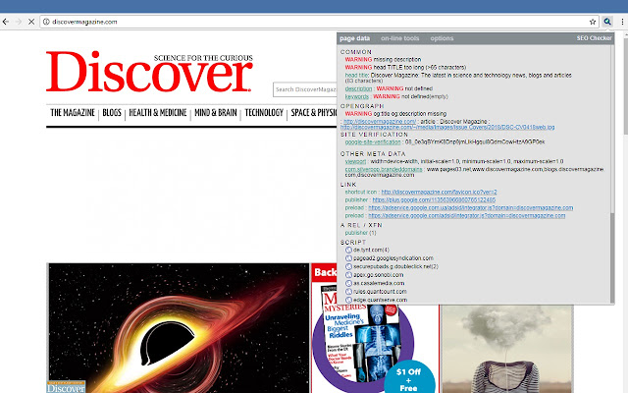628x393 pixels.
Task: Click the icon beside edge.quantserve.com
Action: click(348, 300)
